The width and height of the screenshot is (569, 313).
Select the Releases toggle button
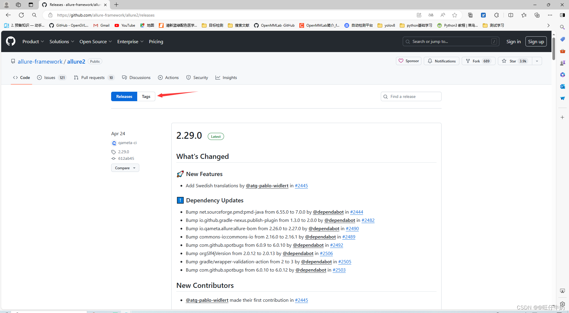click(x=124, y=96)
